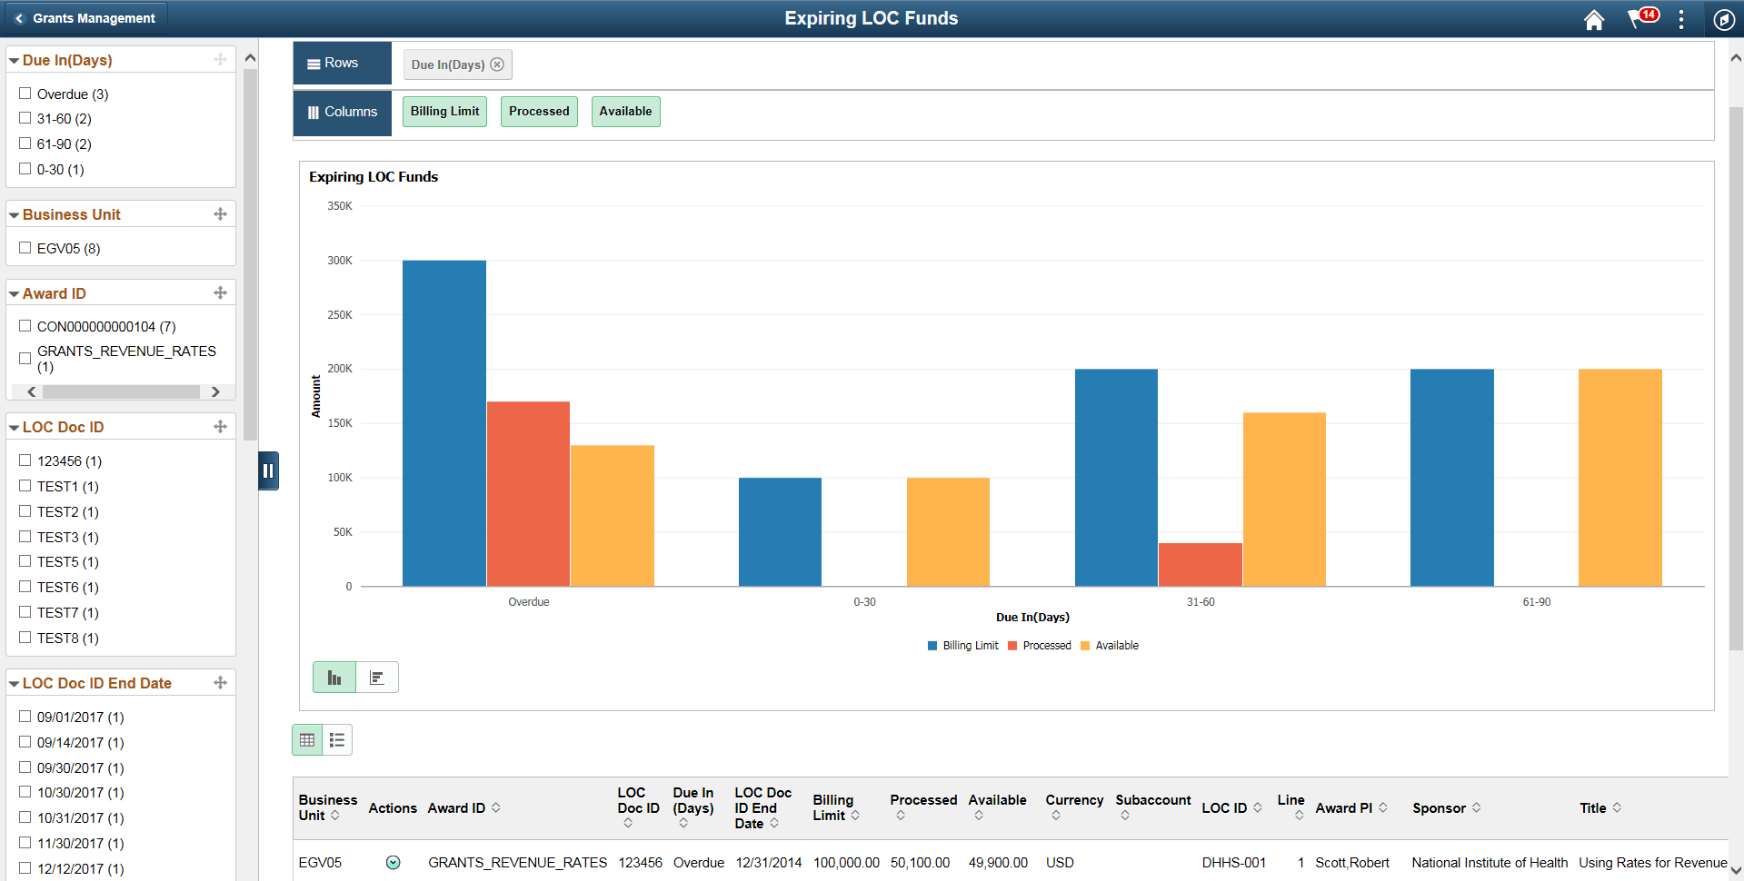Click the Rows tab header
This screenshot has height=881, width=1744.
(342, 63)
